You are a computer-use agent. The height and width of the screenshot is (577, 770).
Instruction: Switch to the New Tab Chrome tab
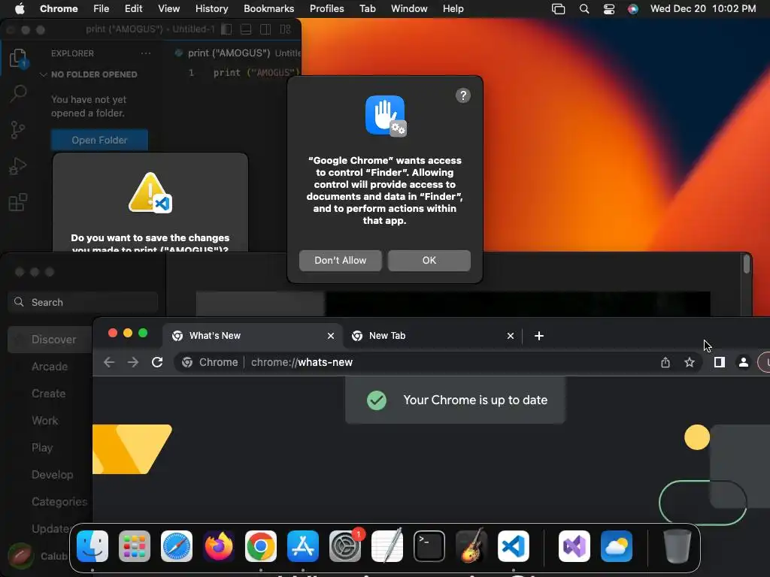point(432,336)
